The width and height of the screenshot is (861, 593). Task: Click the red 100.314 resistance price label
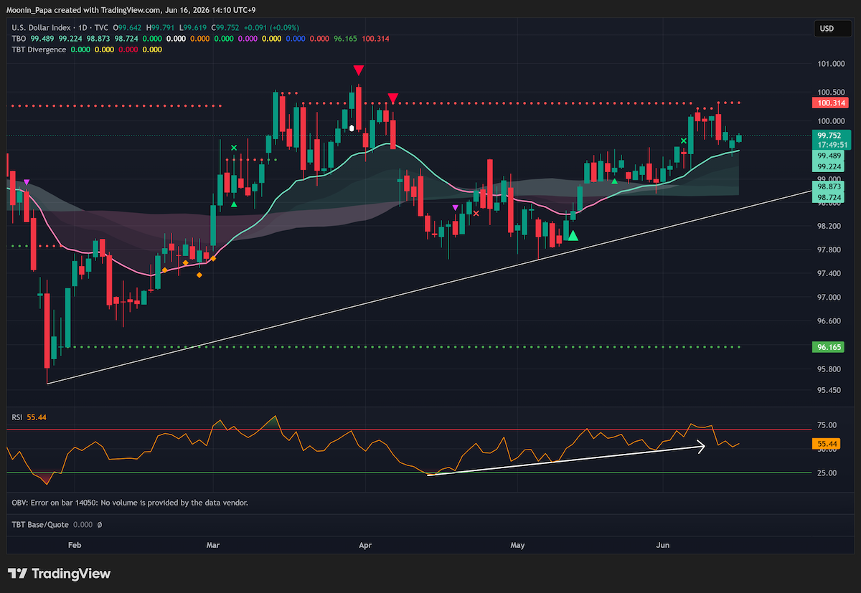(832, 103)
